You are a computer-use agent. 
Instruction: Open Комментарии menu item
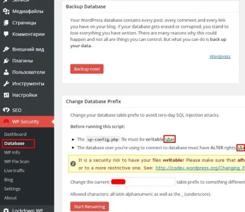tap(27, 34)
